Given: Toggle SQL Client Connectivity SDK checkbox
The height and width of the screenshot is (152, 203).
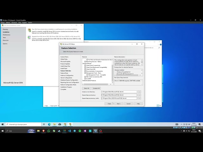Looking at the screenshot, I should [x=85, y=77].
